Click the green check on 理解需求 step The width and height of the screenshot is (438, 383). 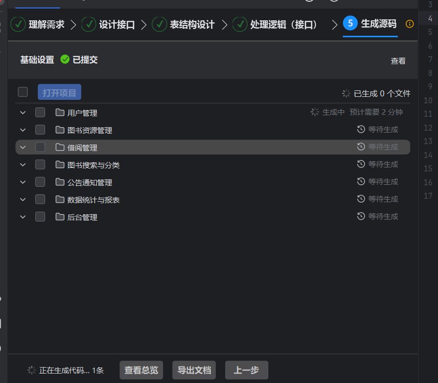click(x=18, y=24)
